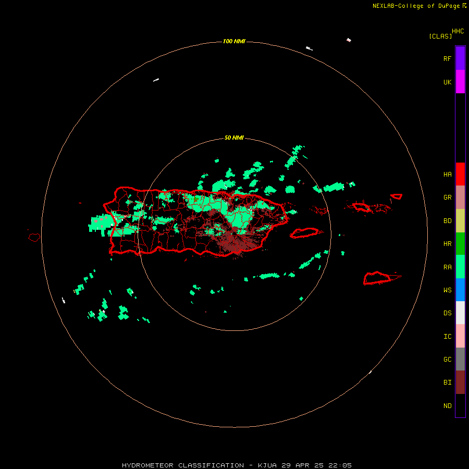Click the GC legend label

[x=447, y=360]
